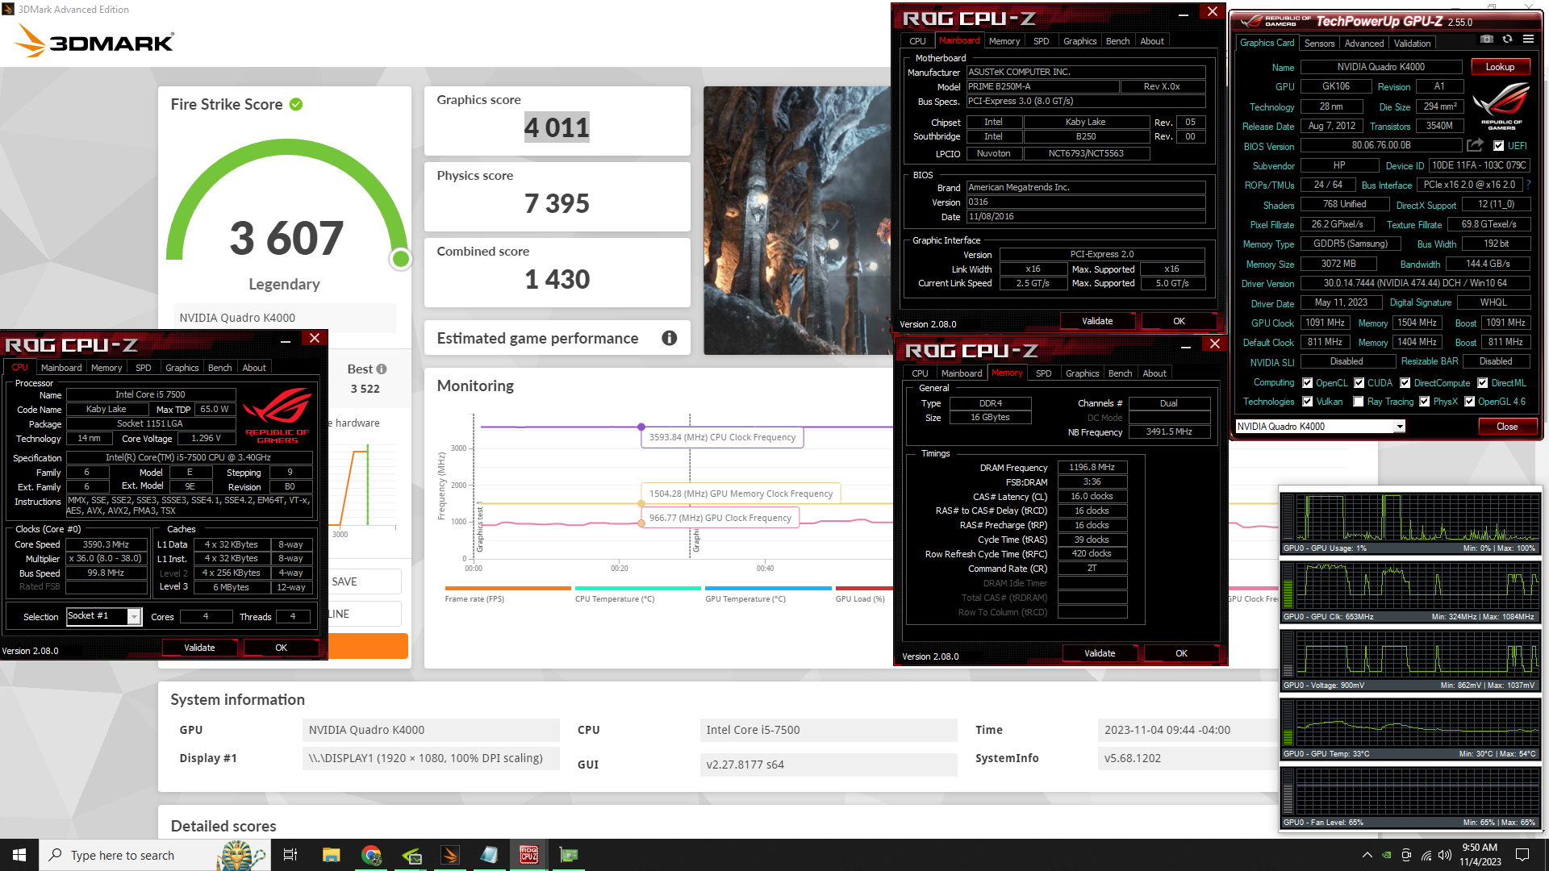Click the Graphics score value 4 011
Screen dimensions: 1549x871
pos(557,127)
